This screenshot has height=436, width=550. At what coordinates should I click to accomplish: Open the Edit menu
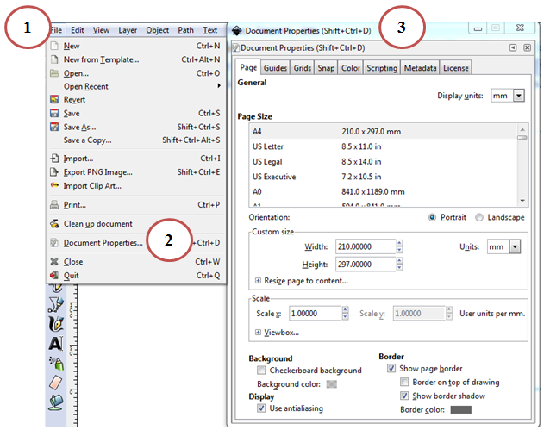(x=78, y=30)
